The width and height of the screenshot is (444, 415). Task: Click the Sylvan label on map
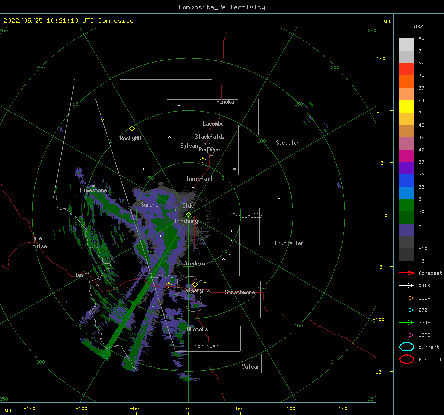click(189, 146)
